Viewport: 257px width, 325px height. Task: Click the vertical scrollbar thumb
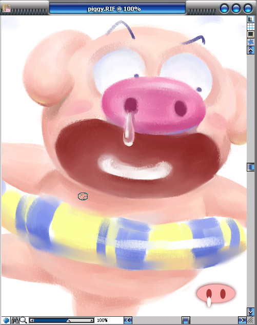coord(251,167)
